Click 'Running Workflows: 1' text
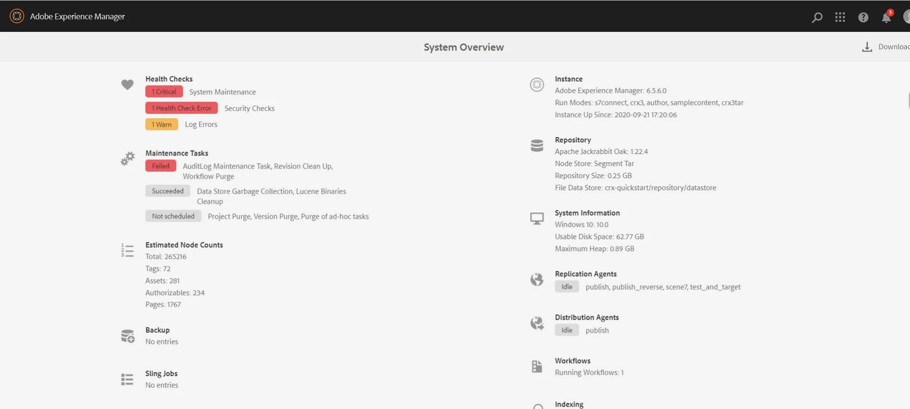 tap(589, 372)
